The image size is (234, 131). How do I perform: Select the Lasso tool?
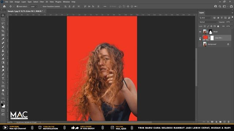pos(3,23)
